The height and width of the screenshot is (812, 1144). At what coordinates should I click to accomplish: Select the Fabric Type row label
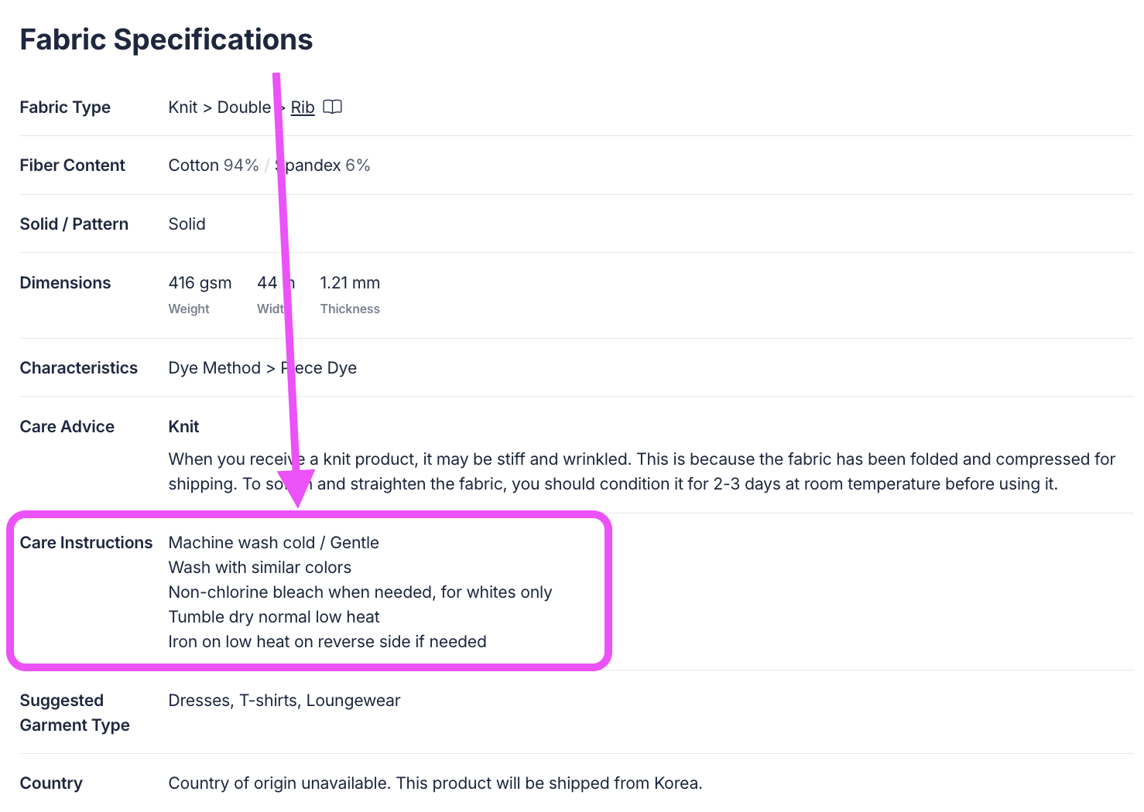tap(65, 107)
